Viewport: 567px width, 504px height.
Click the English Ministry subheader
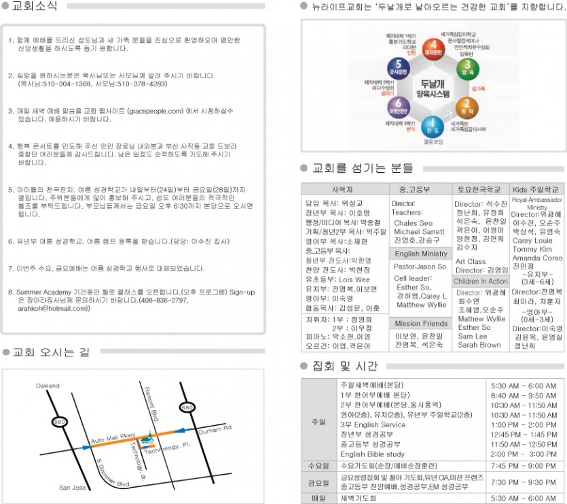[421, 254]
